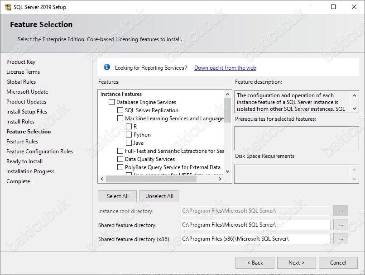Tick the Python checkbox
This screenshot has width=365, height=275.
pos(129,135)
